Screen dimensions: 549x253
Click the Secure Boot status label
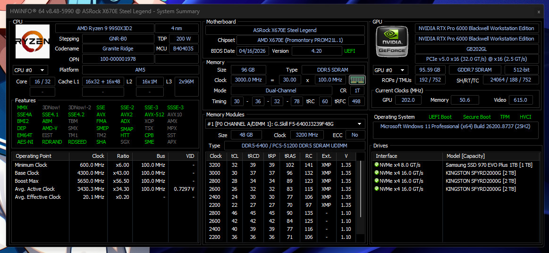tap(477, 117)
